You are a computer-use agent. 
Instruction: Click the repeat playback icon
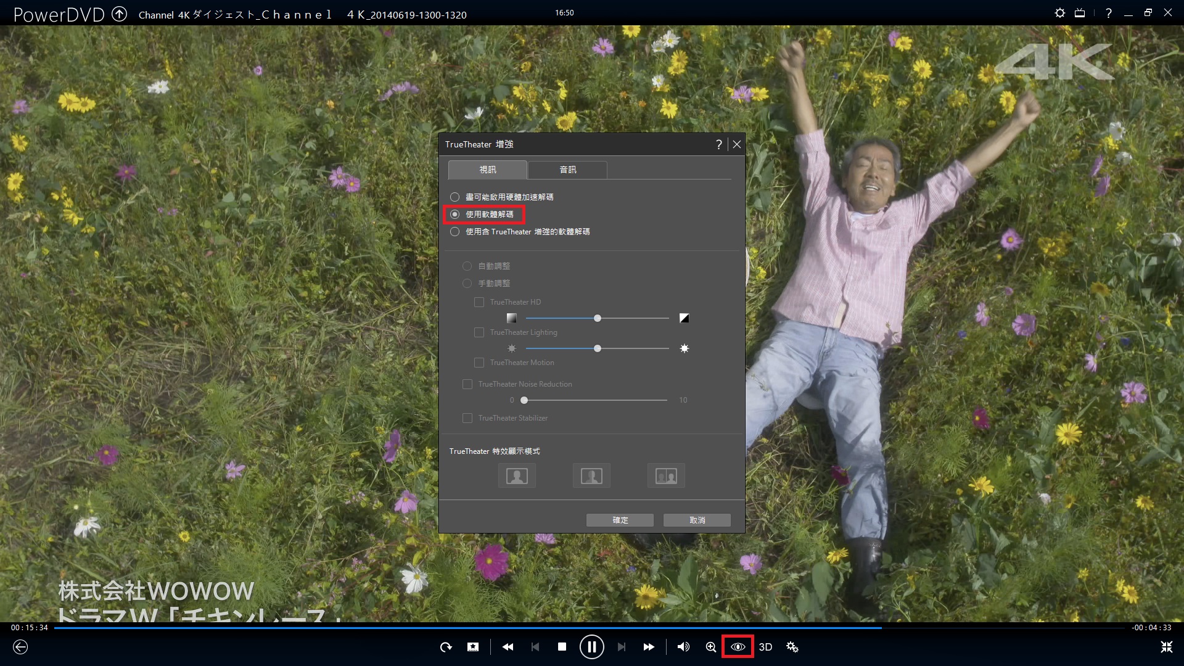coord(445,647)
